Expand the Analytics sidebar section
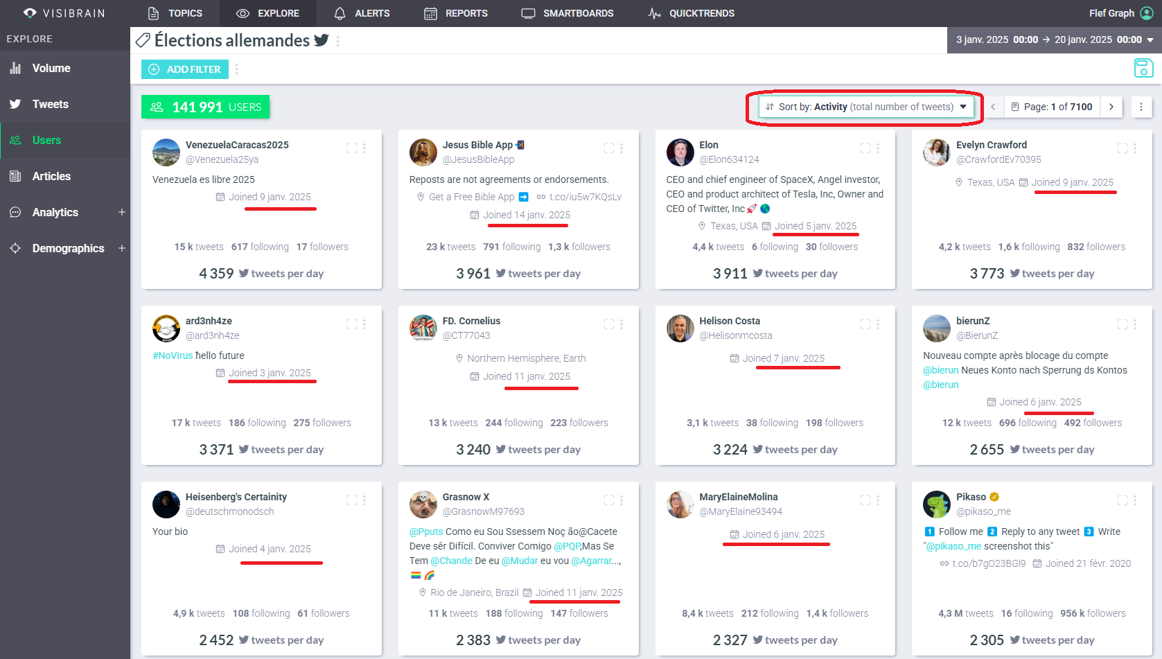 122,212
